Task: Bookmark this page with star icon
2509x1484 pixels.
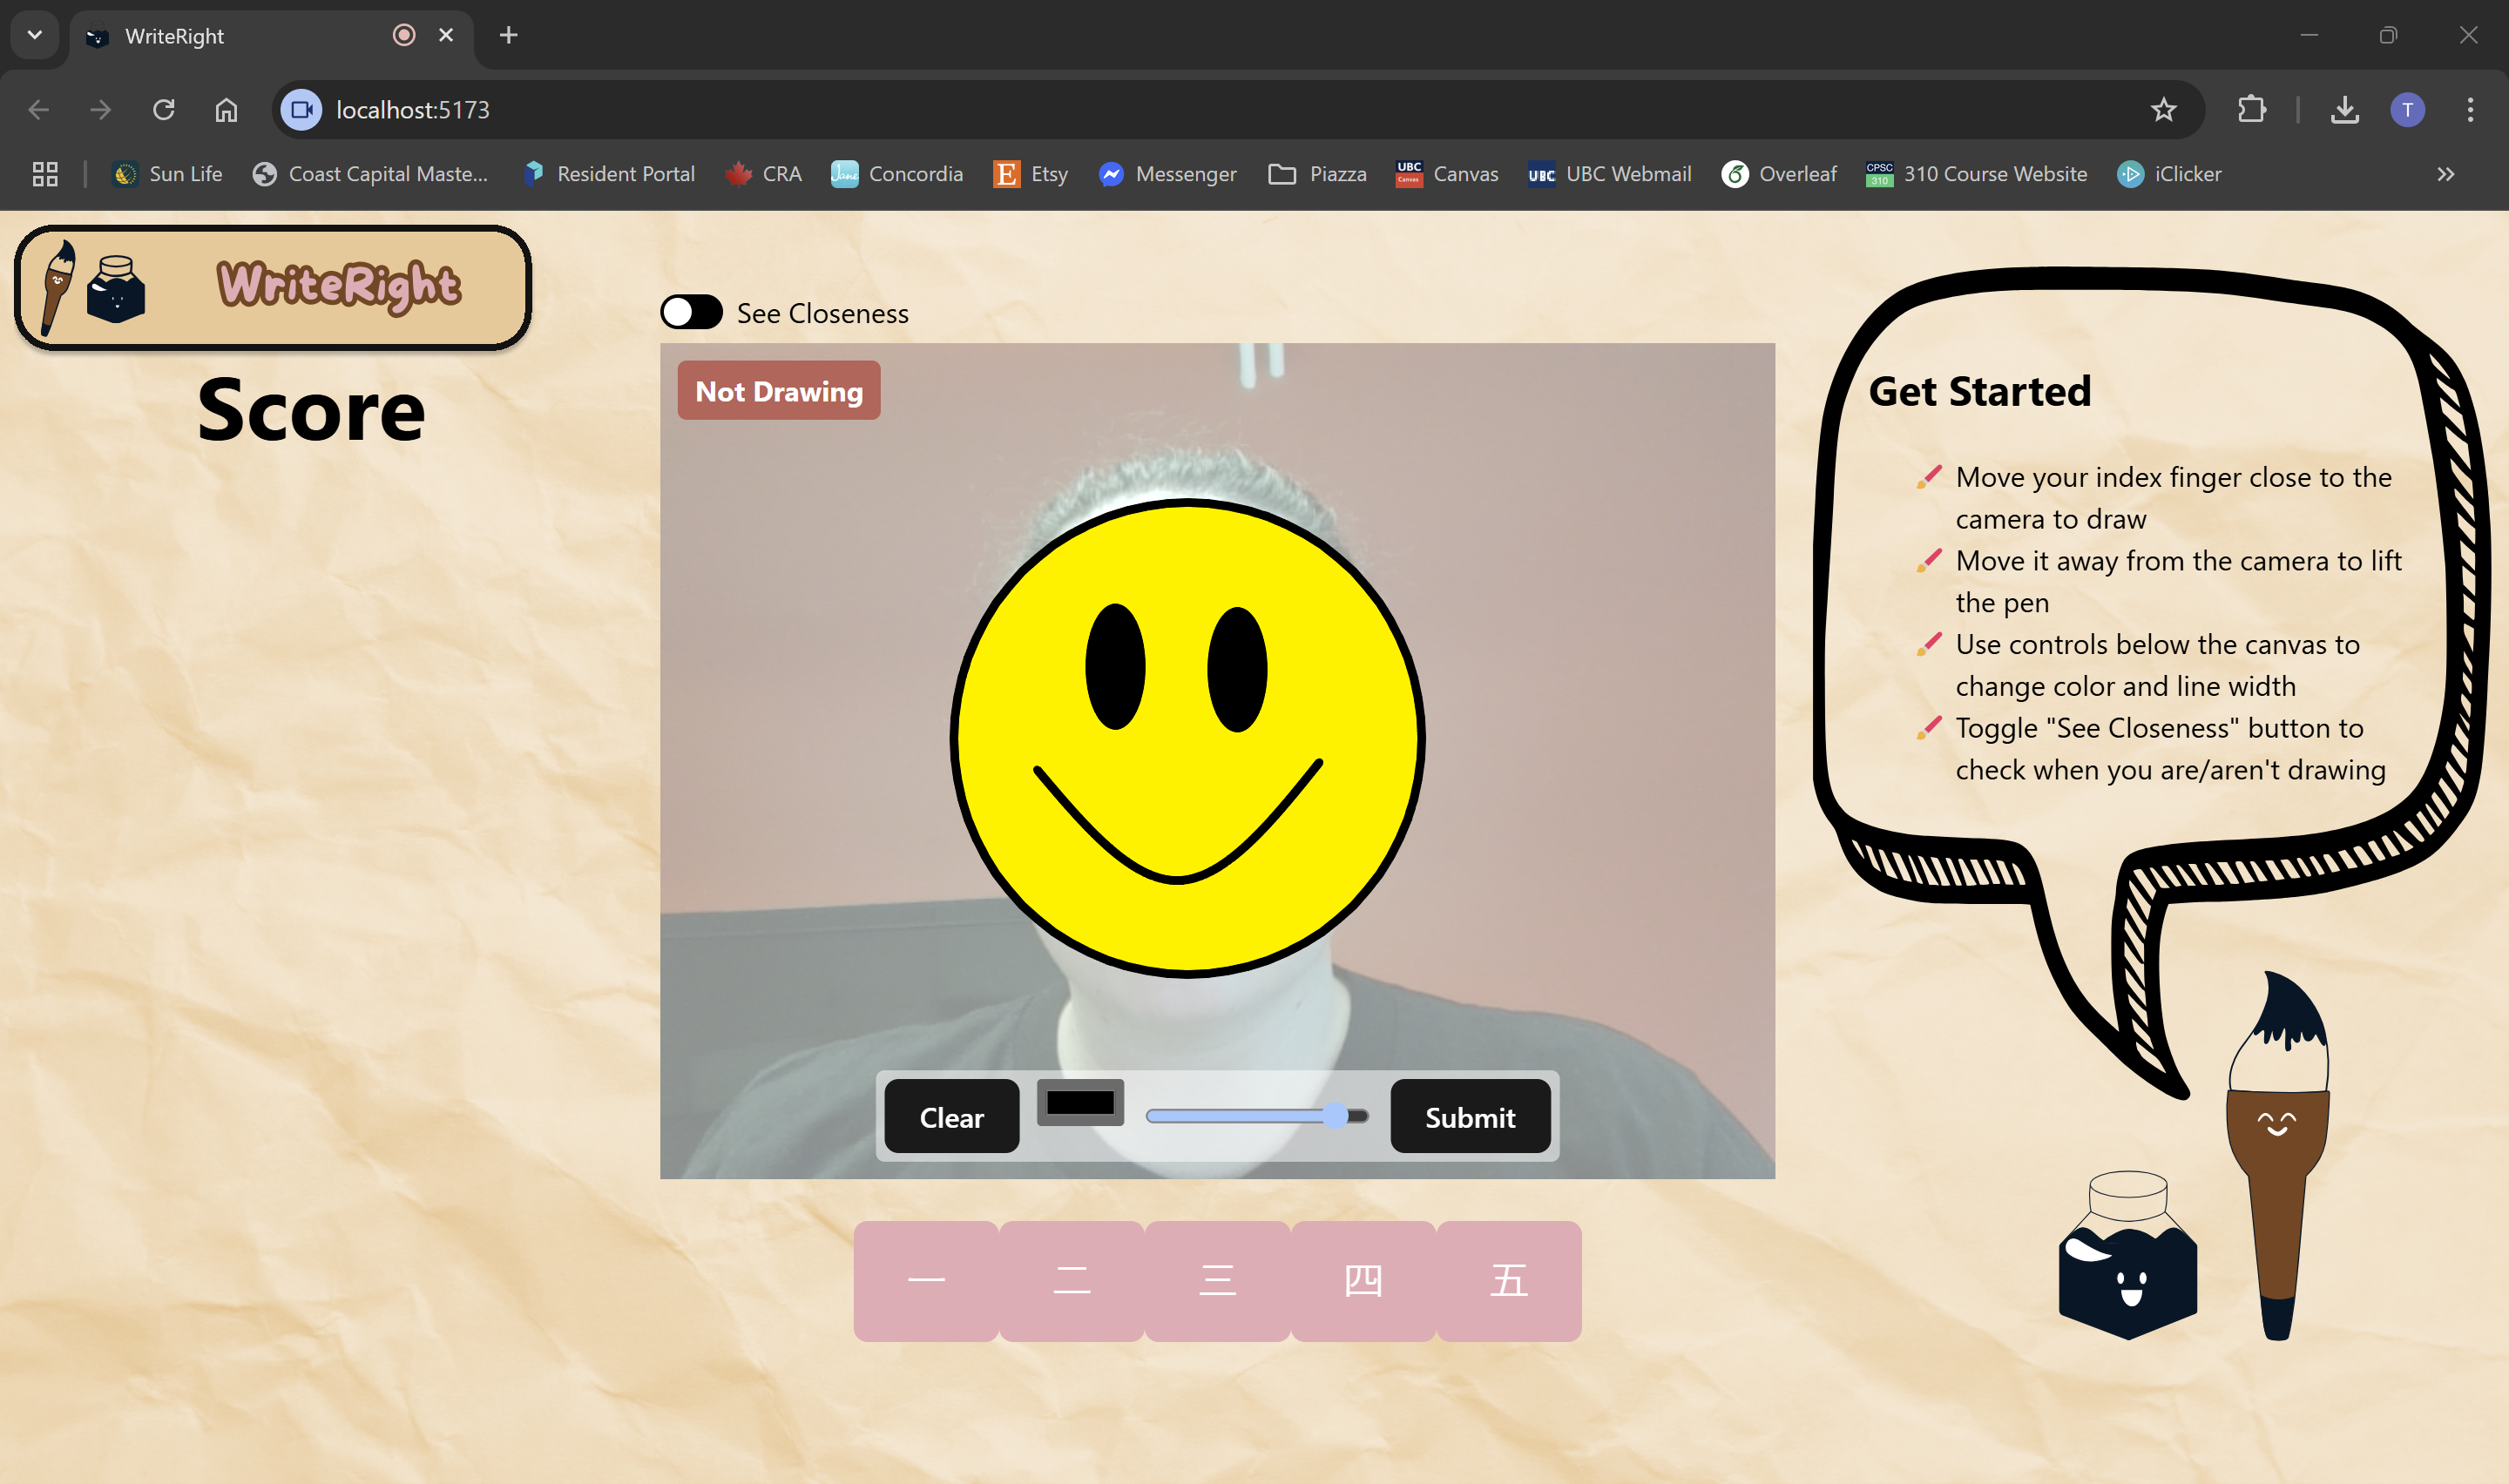Action: (2163, 109)
